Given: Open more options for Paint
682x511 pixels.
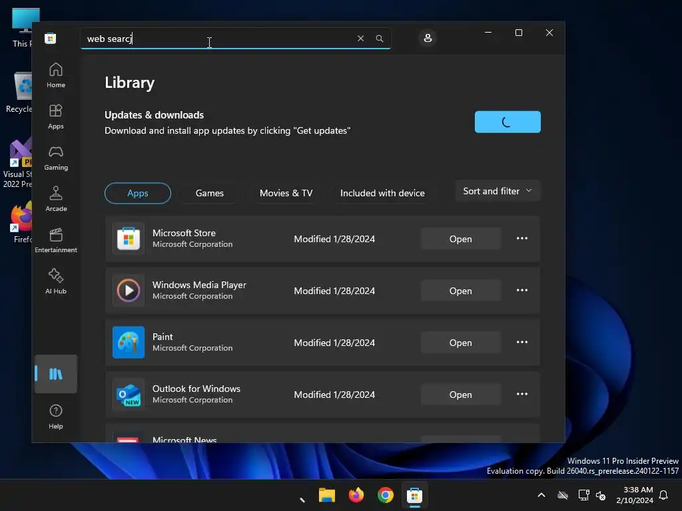Looking at the screenshot, I should pyautogui.click(x=522, y=342).
